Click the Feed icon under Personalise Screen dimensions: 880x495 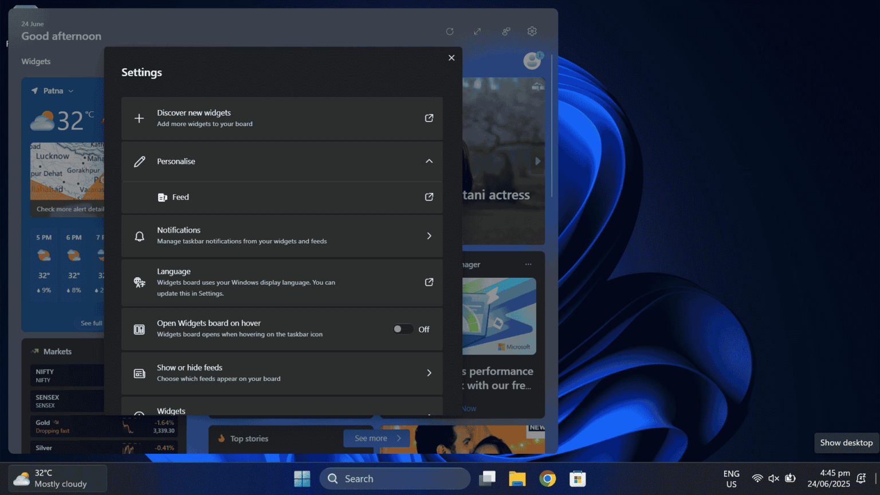162,197
